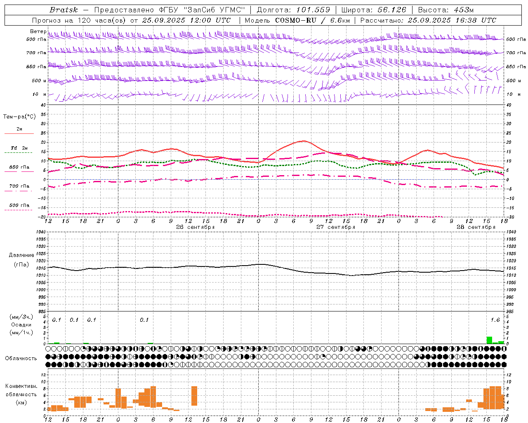The height and width of the screenshot is (423, 528).
Task: Click the '10 м' wind level label on left
Action: (40, 95)
